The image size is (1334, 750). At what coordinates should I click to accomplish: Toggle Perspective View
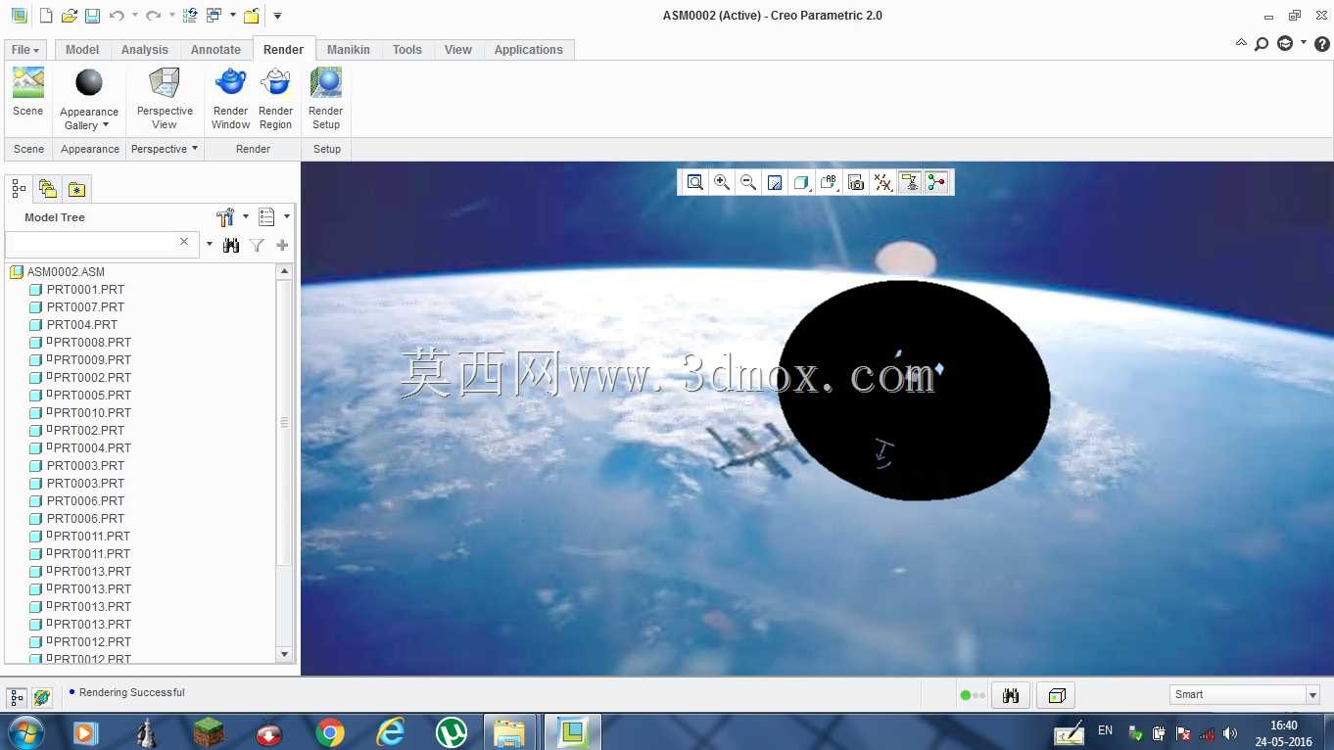[x=165, y=98]
